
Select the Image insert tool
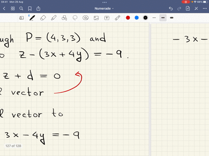click(96, 18)
